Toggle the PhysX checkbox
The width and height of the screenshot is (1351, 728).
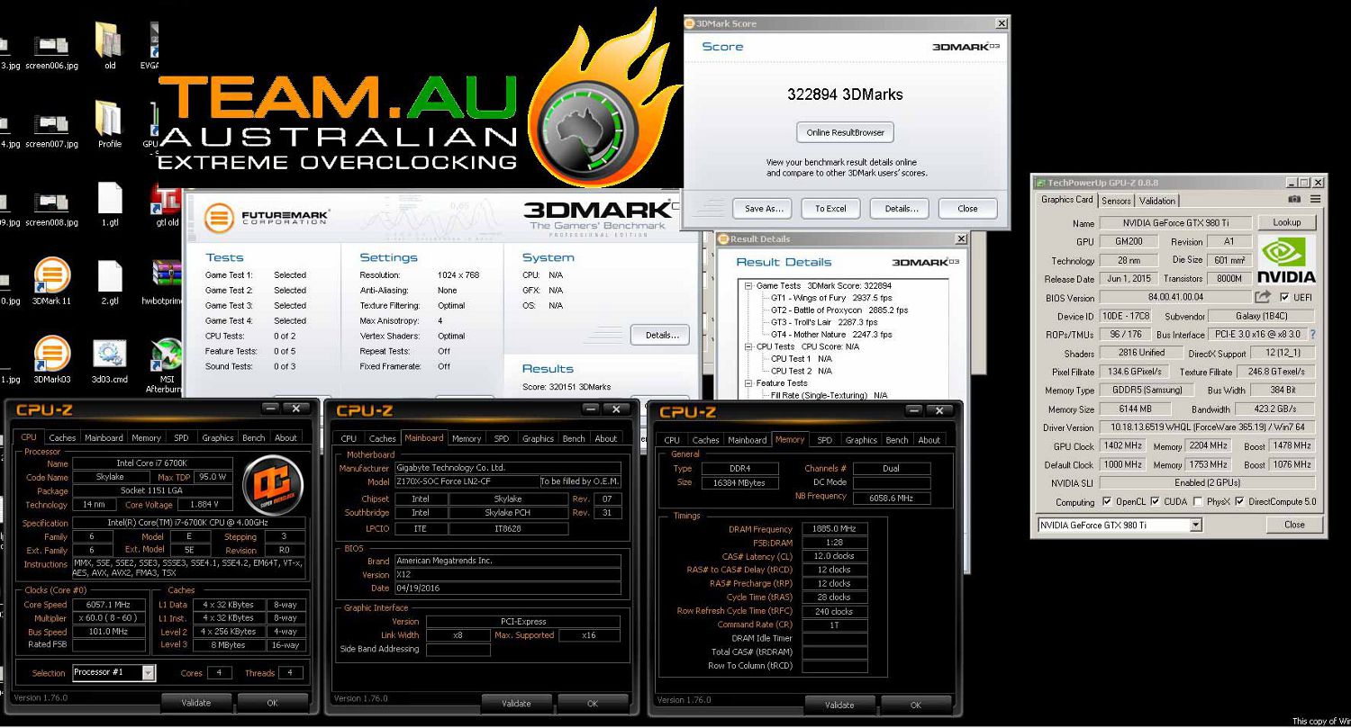click(x=1198, y=502)
